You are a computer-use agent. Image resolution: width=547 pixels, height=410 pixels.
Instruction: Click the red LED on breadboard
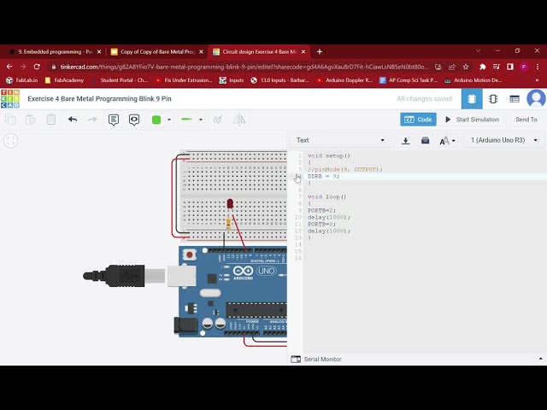[230, 203]
